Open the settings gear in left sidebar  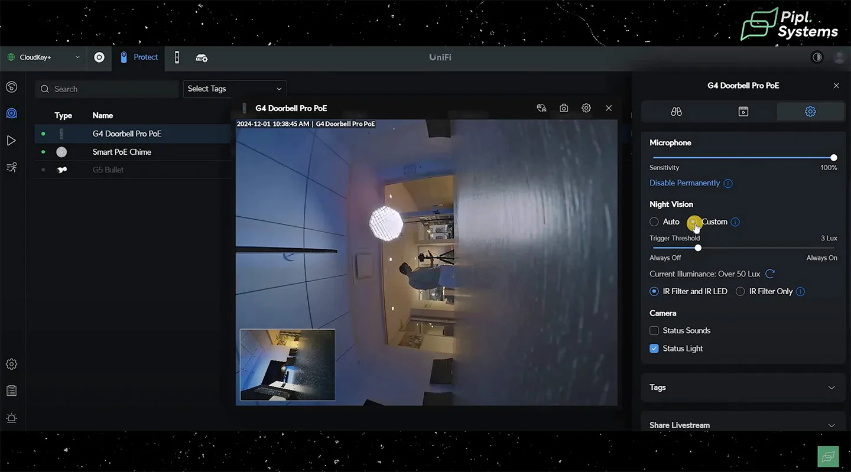[11, 364]
